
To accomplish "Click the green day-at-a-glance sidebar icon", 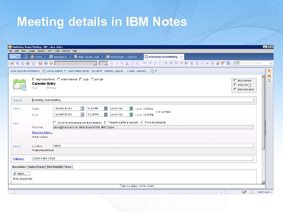I will 269,80.
